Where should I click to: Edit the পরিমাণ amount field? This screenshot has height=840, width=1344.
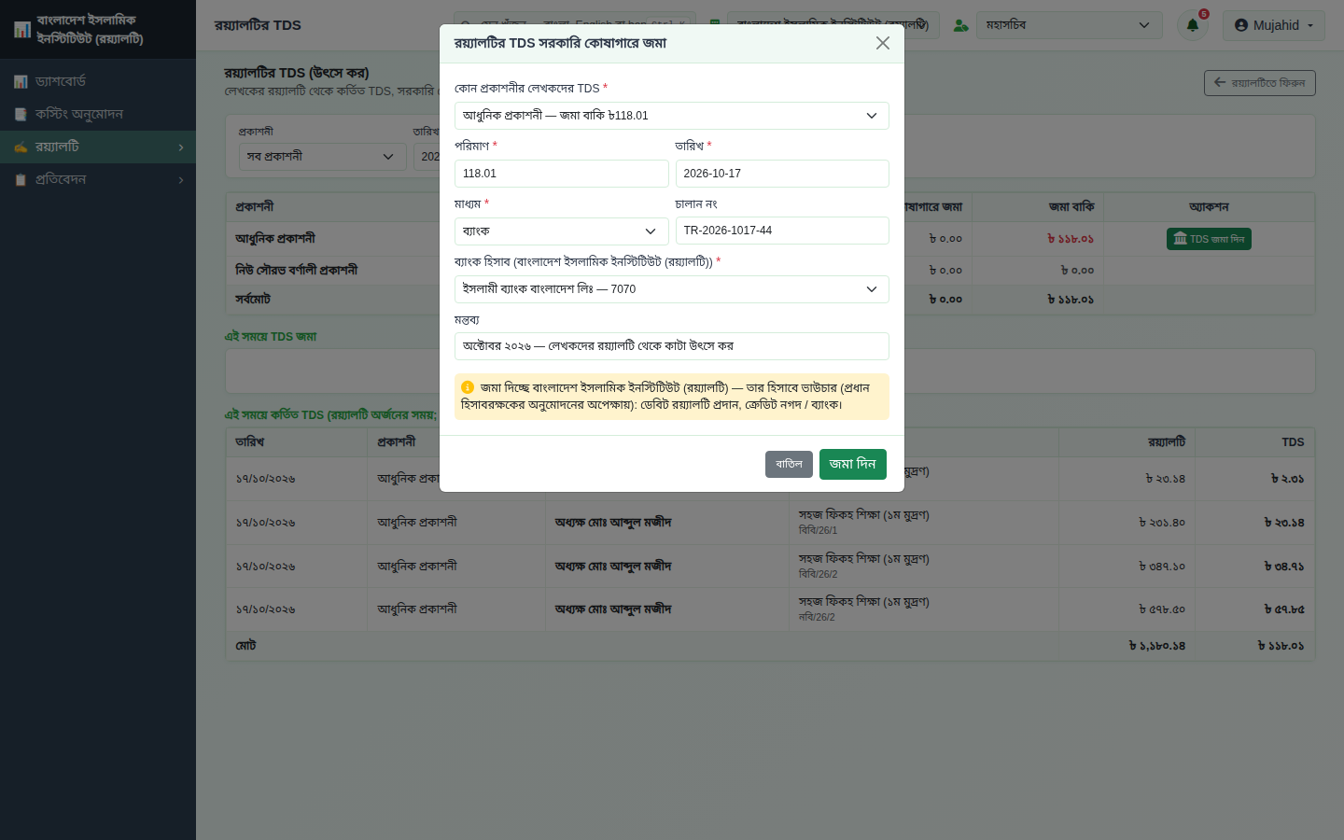[562, 174]
